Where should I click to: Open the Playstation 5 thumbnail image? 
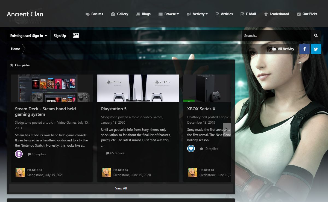pyautogui.click(x=138, y=88)
